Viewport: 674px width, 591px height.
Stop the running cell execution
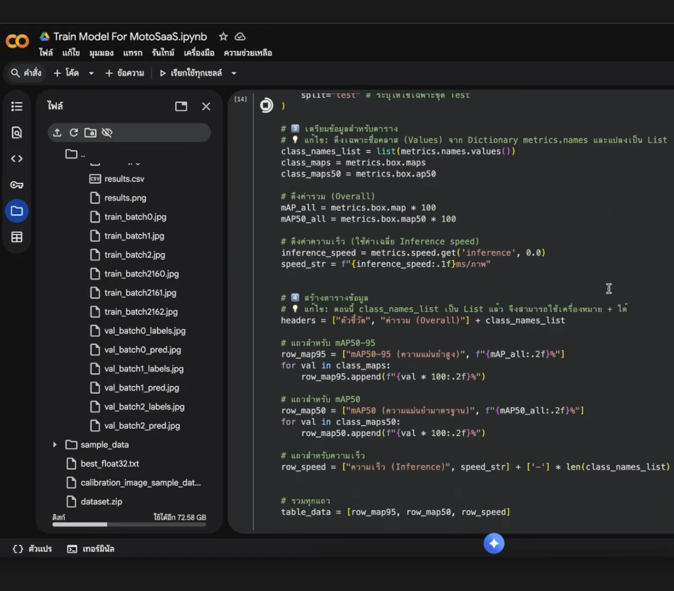(266, 105)
